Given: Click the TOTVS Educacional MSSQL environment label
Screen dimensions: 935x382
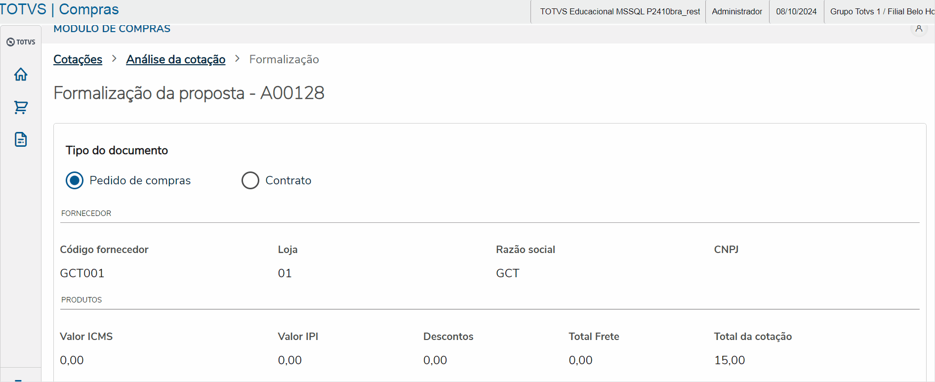Looking at the screenshot, I should click(620, 11).
